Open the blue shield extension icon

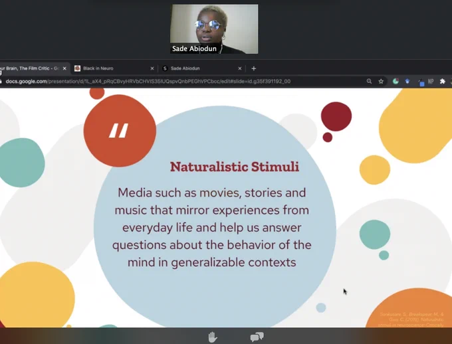407,81
